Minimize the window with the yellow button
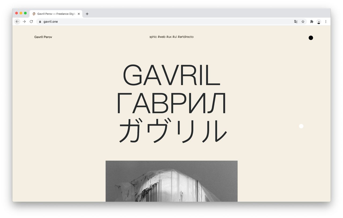 (x=21, y=13)
